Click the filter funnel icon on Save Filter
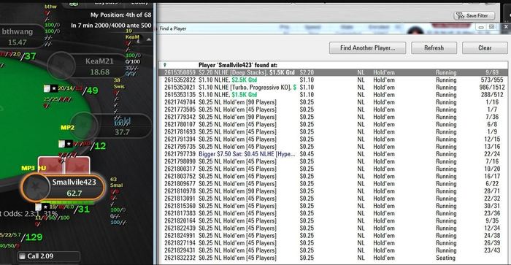511x265 pixels. (x=460, y=15)
